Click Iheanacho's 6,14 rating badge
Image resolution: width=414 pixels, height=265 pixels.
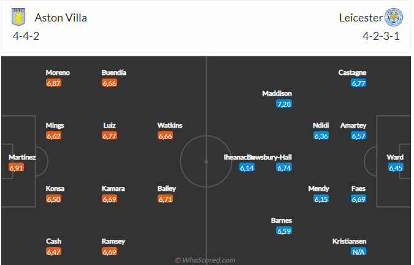247,167
